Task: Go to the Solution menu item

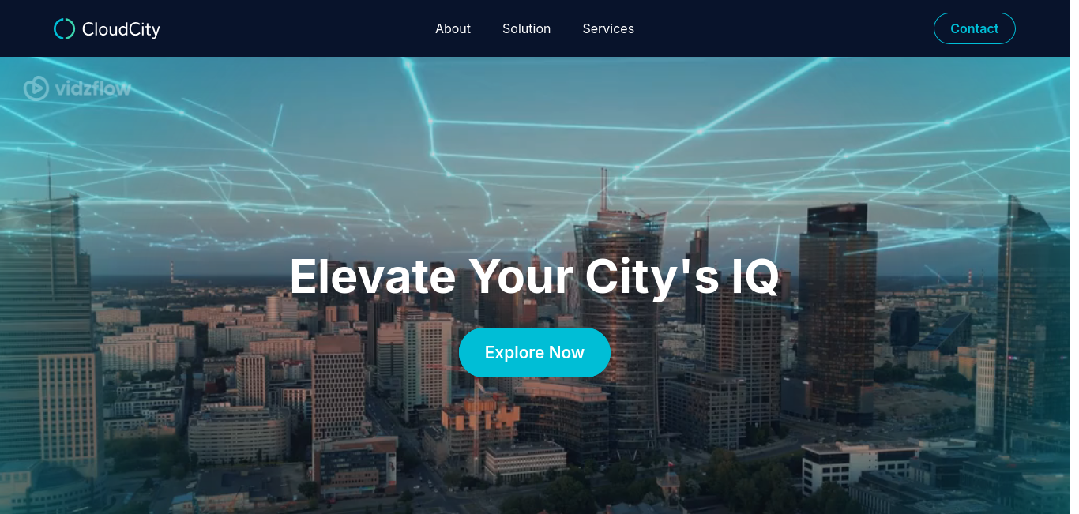Action: [526, 28]
